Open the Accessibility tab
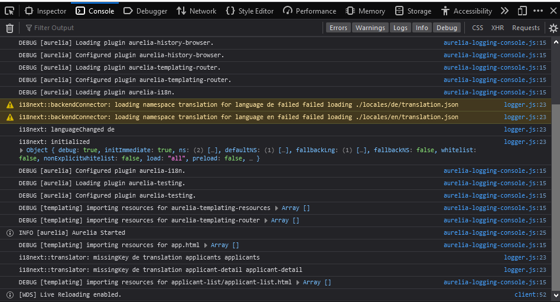 467,11
